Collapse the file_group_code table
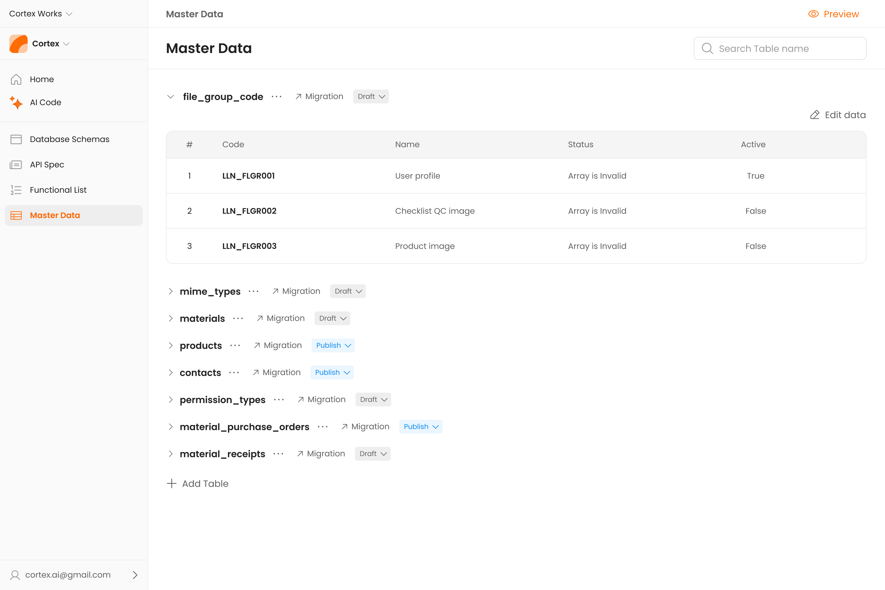 pyautogui.click(x=171, y=97)
